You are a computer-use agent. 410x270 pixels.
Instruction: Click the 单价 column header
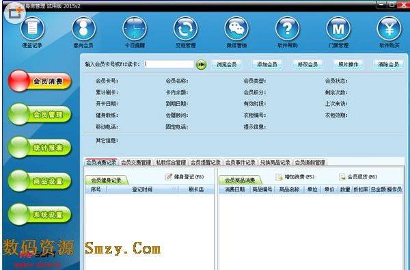[x=329, y=189]
